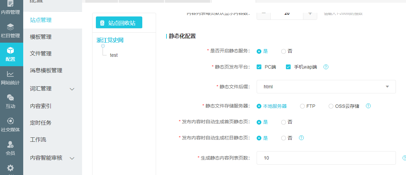Select the test site in tree
Screen dimensions: 406x175
(114, 55)
